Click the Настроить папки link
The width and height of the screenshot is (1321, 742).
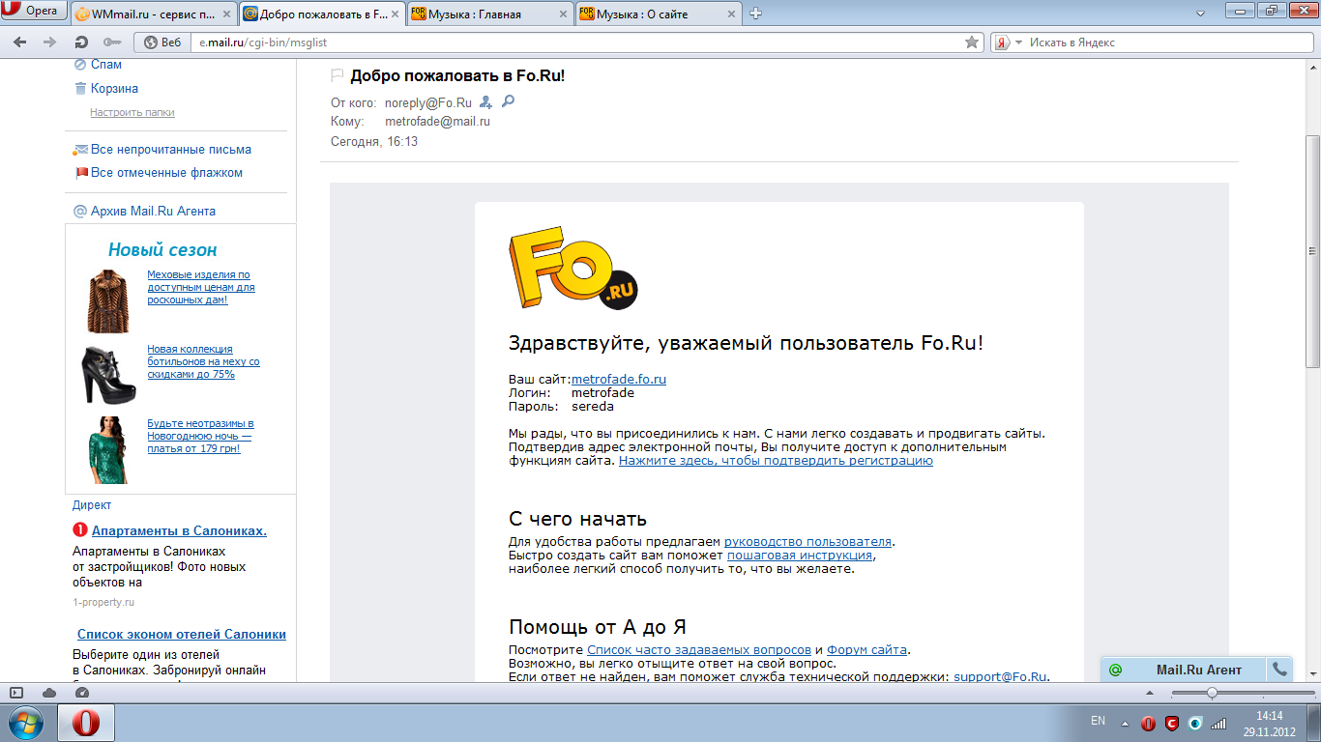point(132,112)
